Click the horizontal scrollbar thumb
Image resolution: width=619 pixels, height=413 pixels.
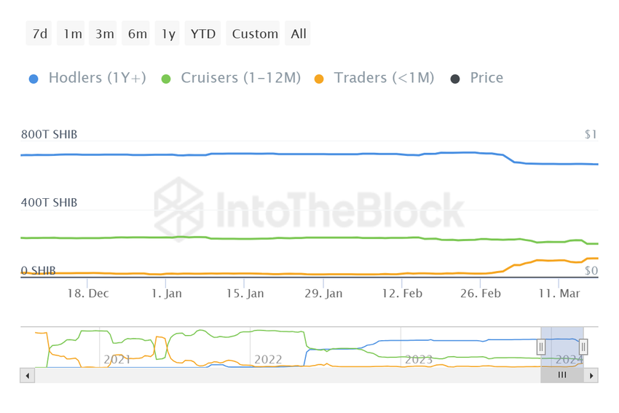[x=562, y=376]
